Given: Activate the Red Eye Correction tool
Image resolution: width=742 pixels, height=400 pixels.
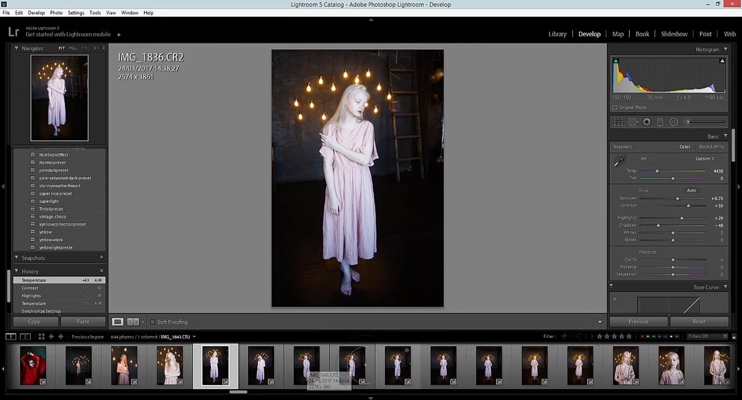Looking at the screenshot, I should coord(647,122).
